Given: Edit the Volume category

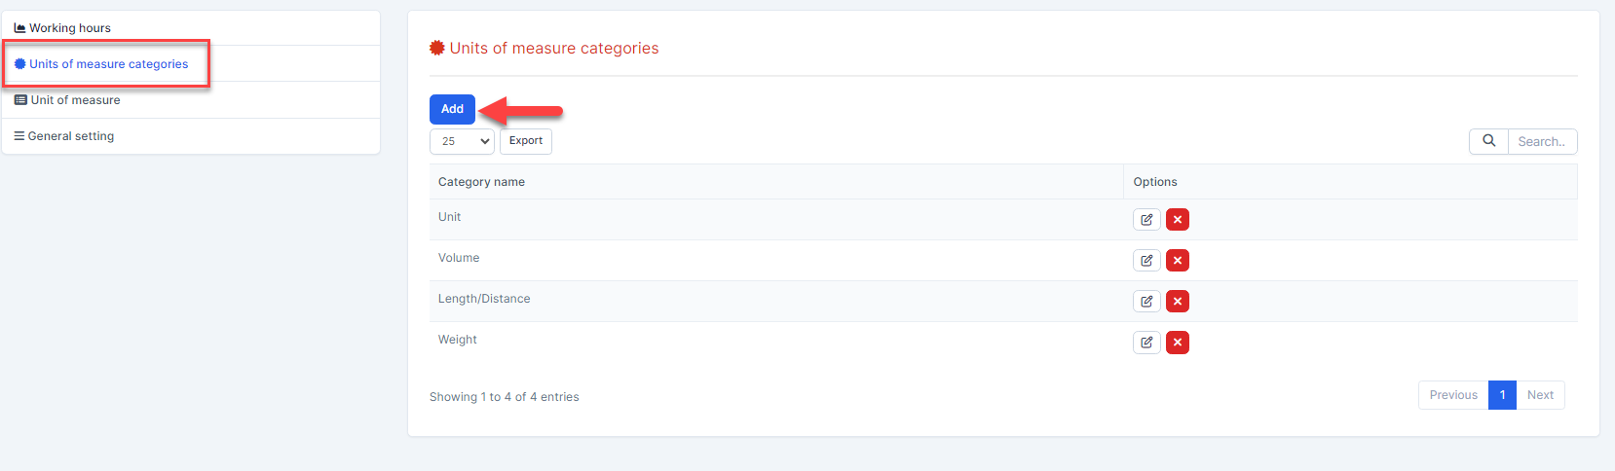Looking at the screenshot, I should (1146, 261).
